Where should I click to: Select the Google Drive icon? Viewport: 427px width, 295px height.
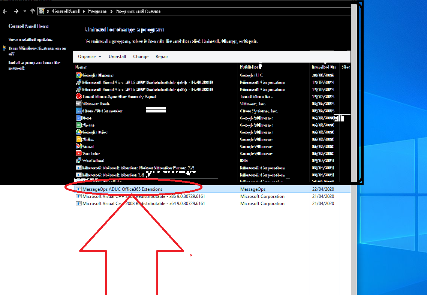78,132
